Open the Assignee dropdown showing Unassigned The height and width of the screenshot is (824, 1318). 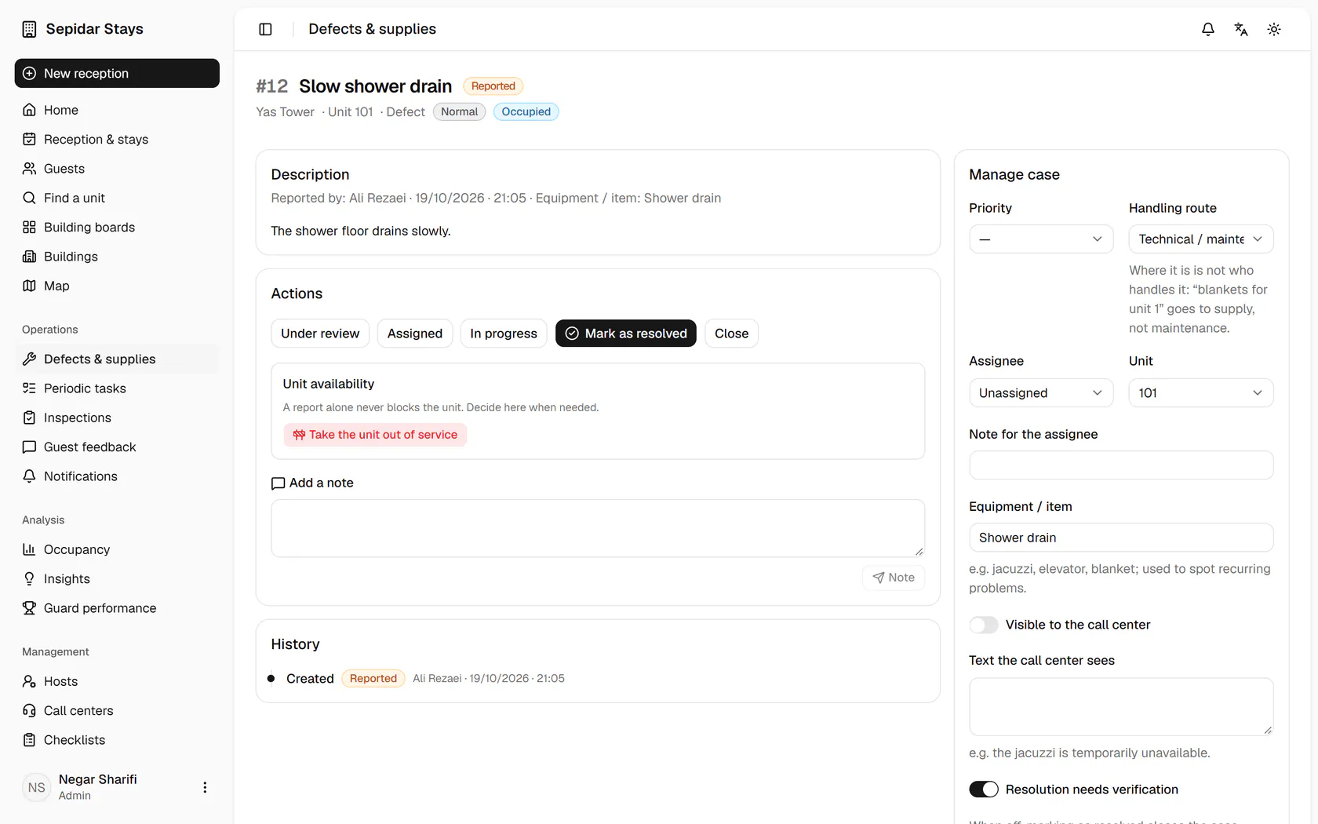pos(1041,393)
